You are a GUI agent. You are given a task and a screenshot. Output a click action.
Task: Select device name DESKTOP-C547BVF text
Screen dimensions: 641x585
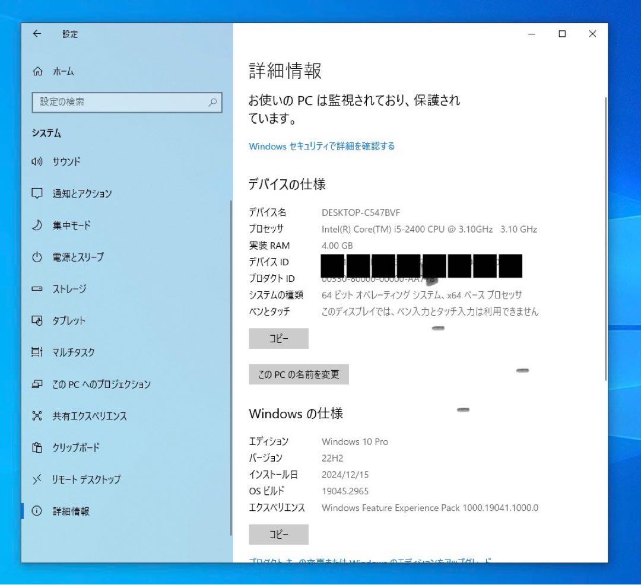(x=361, y=213)
